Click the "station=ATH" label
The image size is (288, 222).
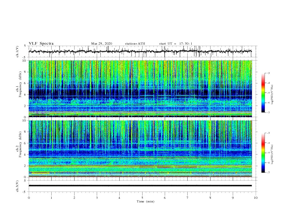[x=135, y=44]
